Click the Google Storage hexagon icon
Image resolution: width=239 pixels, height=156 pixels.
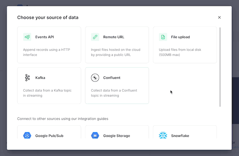coord(95,136)
